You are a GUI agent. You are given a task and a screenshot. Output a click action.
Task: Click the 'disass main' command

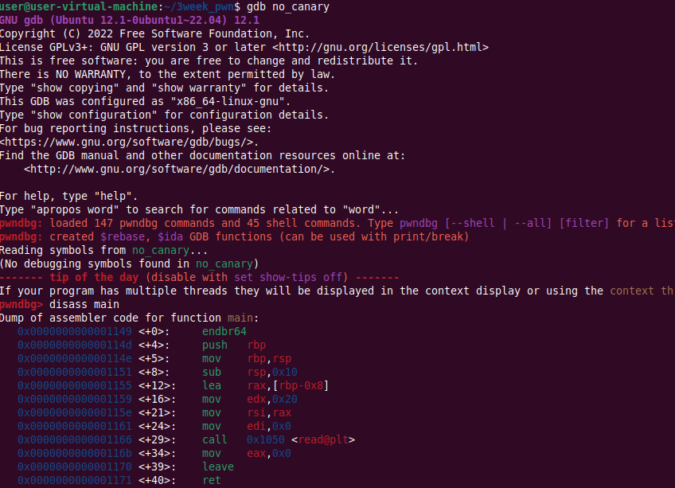[x=84, y=305]
